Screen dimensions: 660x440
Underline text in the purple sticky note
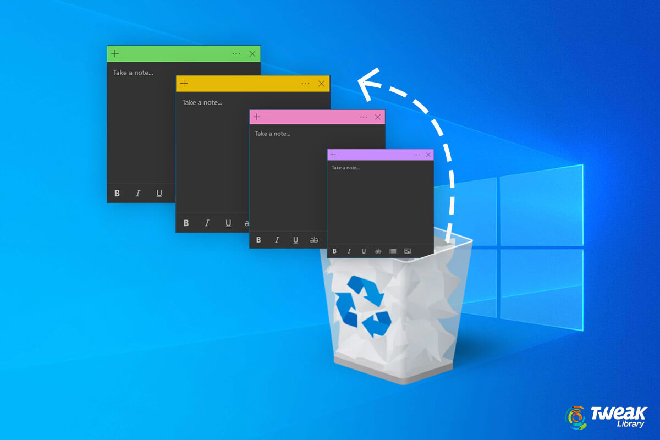(x=364, y=251)
